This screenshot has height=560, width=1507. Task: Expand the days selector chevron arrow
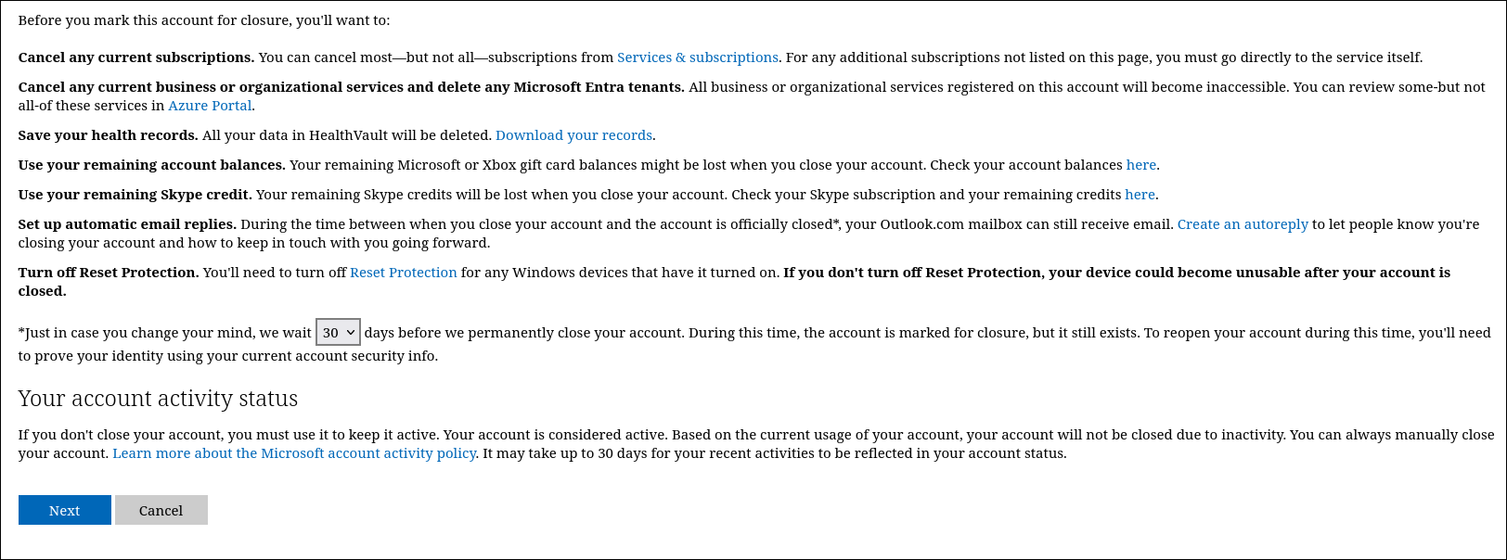tap(351, 332)
